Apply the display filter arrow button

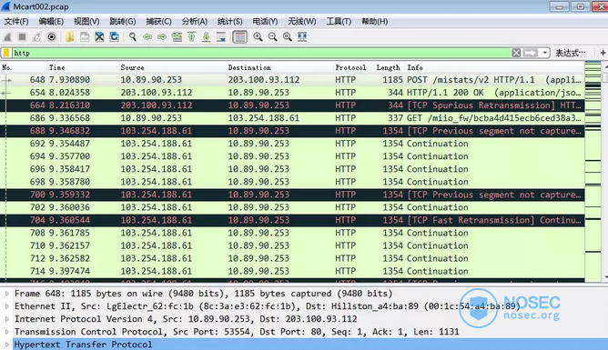point(531,53)
